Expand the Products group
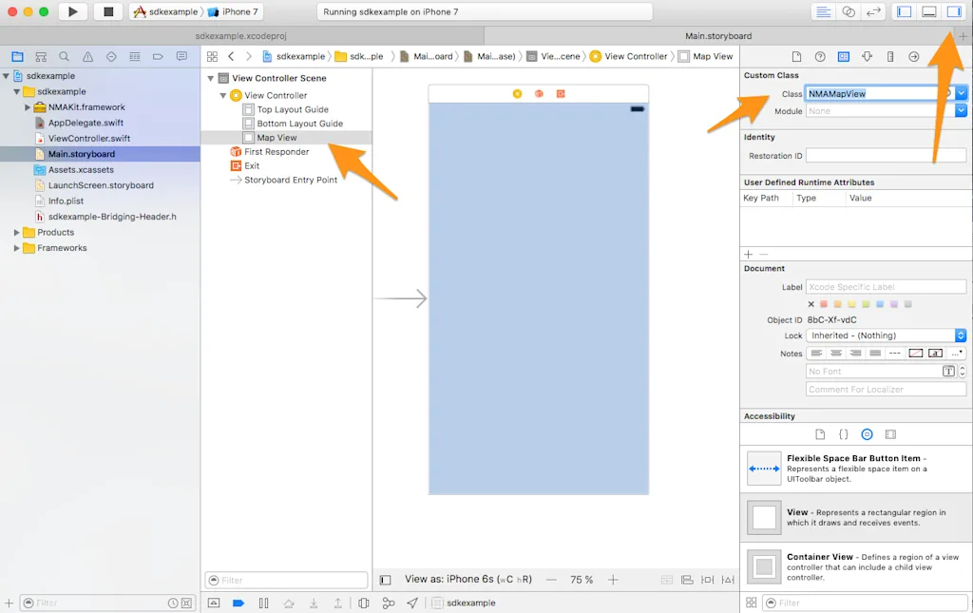Screen dimensions: 973x613 coord(17,232)
